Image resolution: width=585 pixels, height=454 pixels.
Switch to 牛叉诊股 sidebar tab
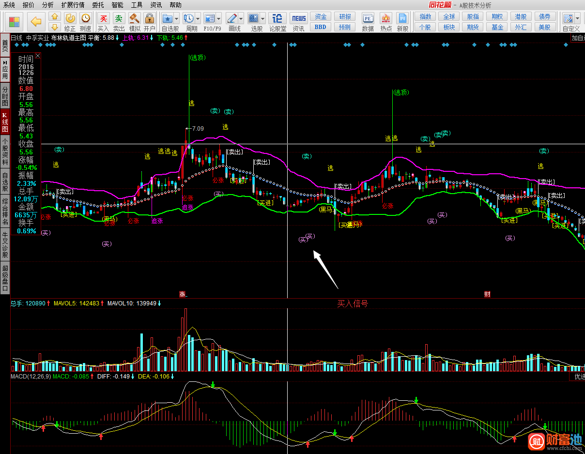(5, 244)
